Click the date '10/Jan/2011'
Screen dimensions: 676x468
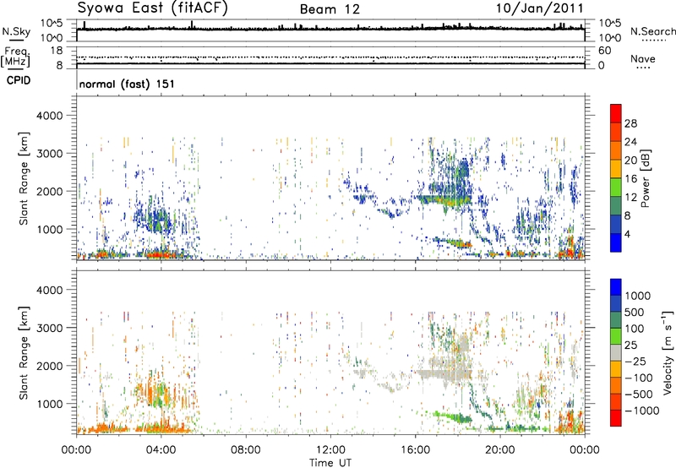point(540,8)
